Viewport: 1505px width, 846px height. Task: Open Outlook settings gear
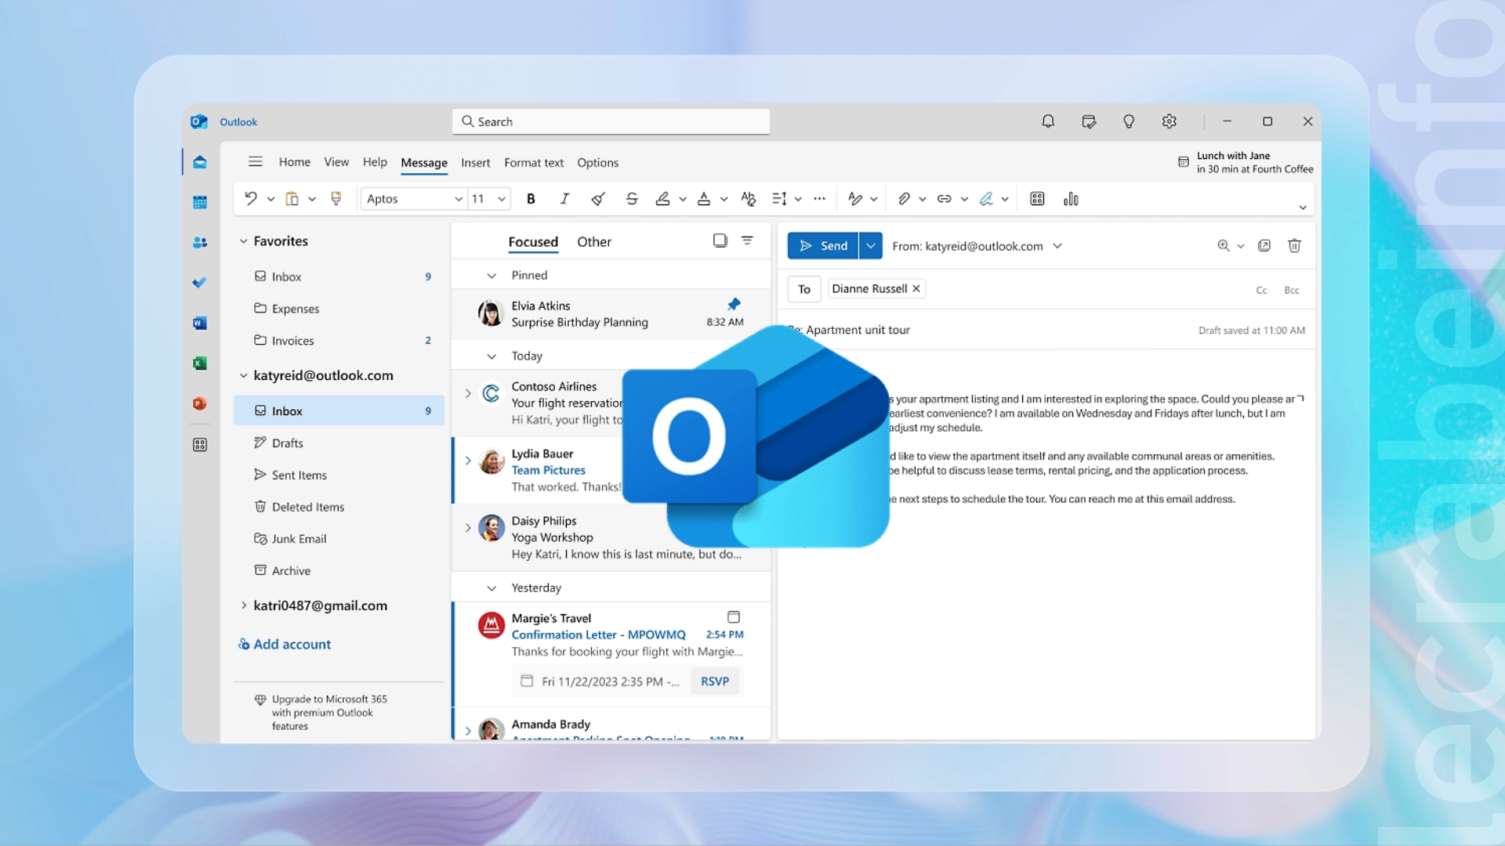[1170, 121]
